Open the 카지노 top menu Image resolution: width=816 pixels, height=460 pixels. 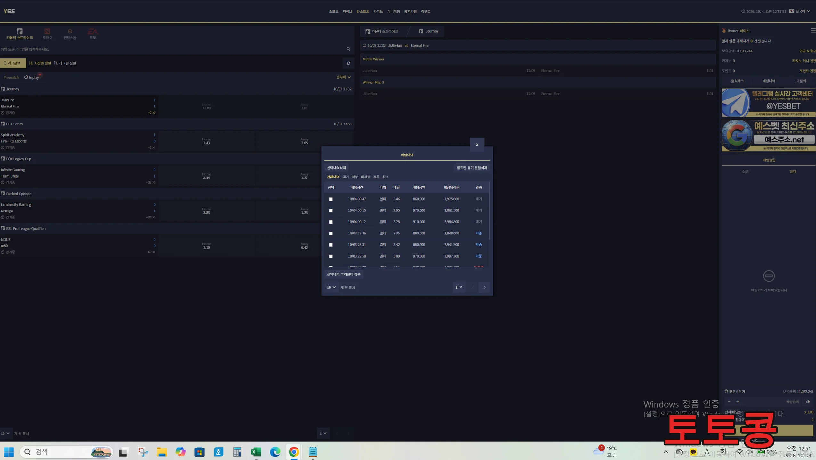[378, 12]
